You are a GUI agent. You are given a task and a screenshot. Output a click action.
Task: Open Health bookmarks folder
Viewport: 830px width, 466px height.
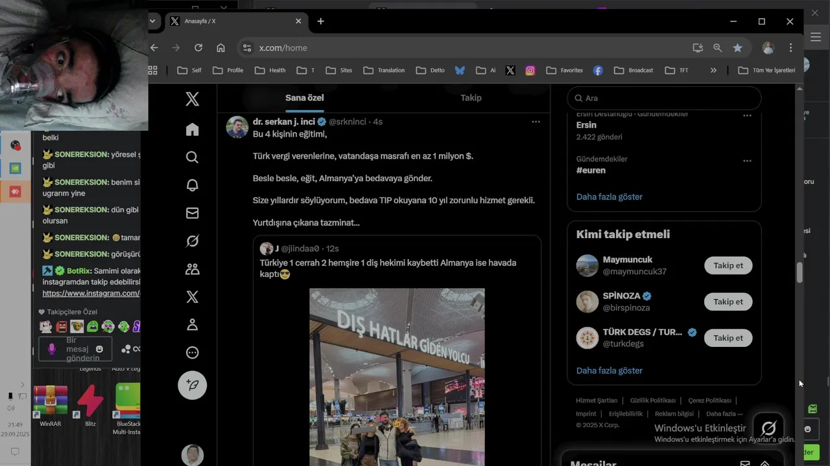pyautogui.click(x=270, y=70)
